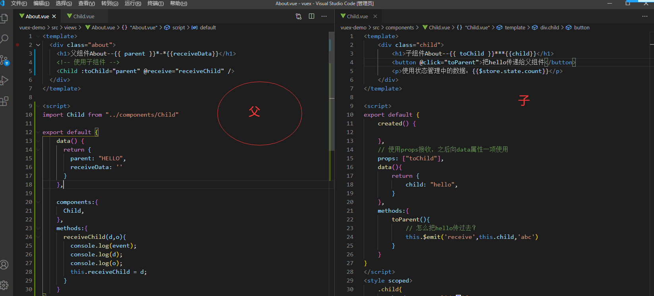The image size is (654, 296).
Task: Click the parent: "HELLO" line
Action: [98, 158]
